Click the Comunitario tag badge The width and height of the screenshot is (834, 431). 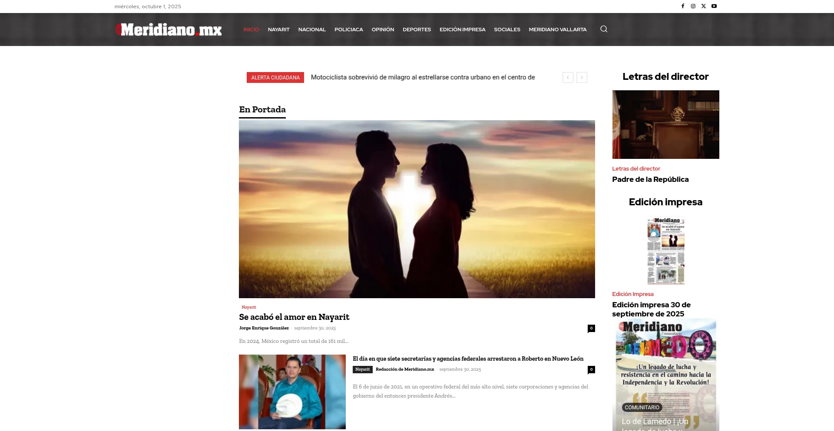pyautogui.click(x=642, y=408)
